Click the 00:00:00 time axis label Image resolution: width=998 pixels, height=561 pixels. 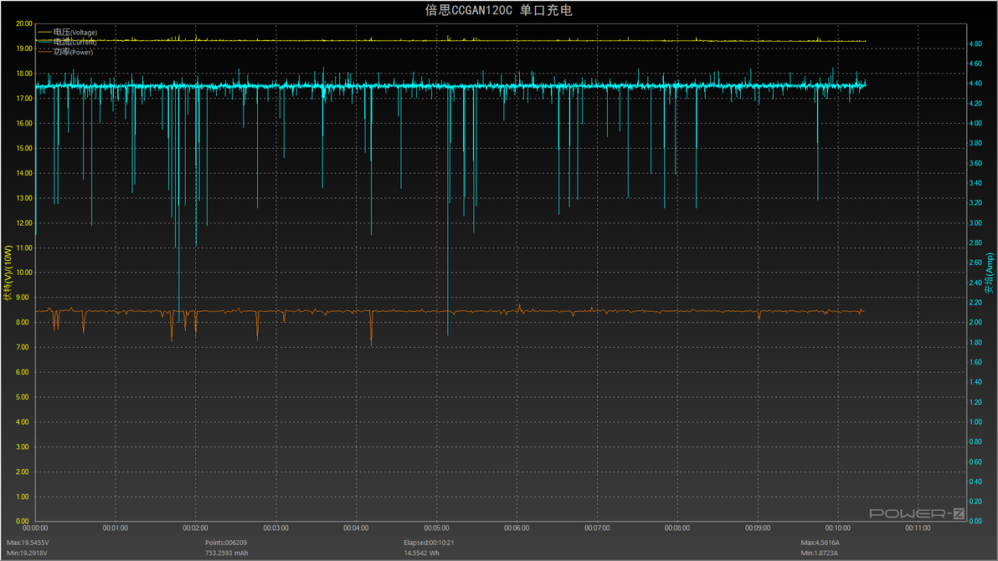35,528
